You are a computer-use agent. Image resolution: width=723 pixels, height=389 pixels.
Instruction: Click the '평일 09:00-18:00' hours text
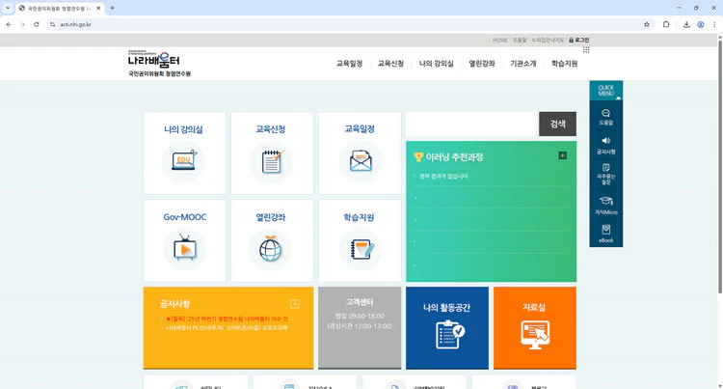pos(360,317)
